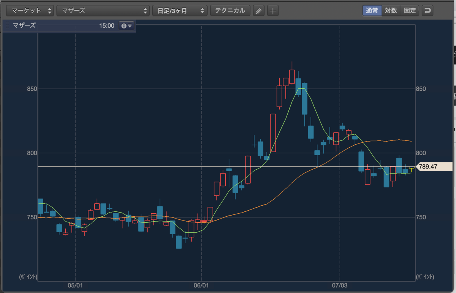Select the pencil drawing tool icon
Viewport: 456px width, 293px height.
(258, 11)
